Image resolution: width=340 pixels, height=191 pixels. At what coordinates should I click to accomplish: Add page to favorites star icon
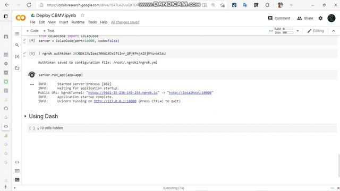coord(222,5)
